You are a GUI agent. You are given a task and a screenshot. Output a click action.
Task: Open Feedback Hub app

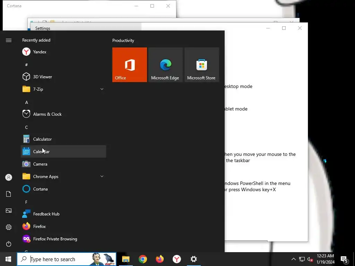[63, 214]
